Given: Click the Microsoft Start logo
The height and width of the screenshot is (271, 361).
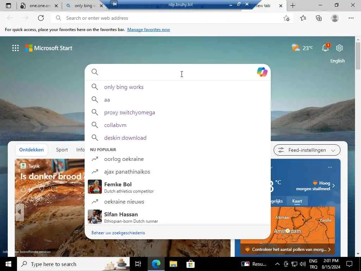Looking at the screenshot, I should 49,48.
